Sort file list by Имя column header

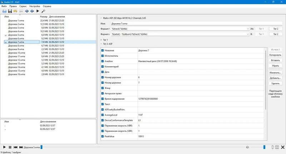coord(6,16)
